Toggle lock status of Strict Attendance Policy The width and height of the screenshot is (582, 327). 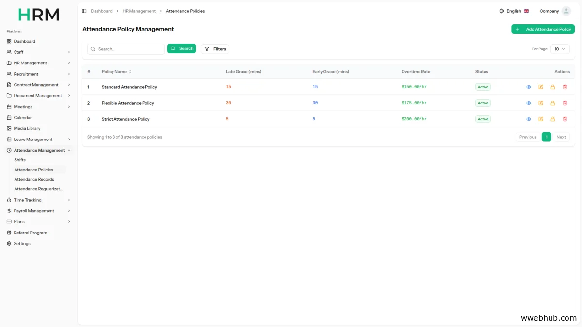[x=553, y=119]
